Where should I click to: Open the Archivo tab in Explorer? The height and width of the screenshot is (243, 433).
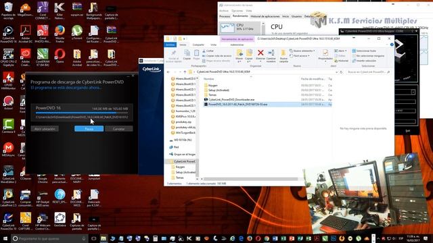[x=170, y=45]
